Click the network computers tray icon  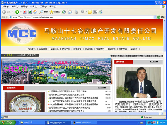click(149, 123)
